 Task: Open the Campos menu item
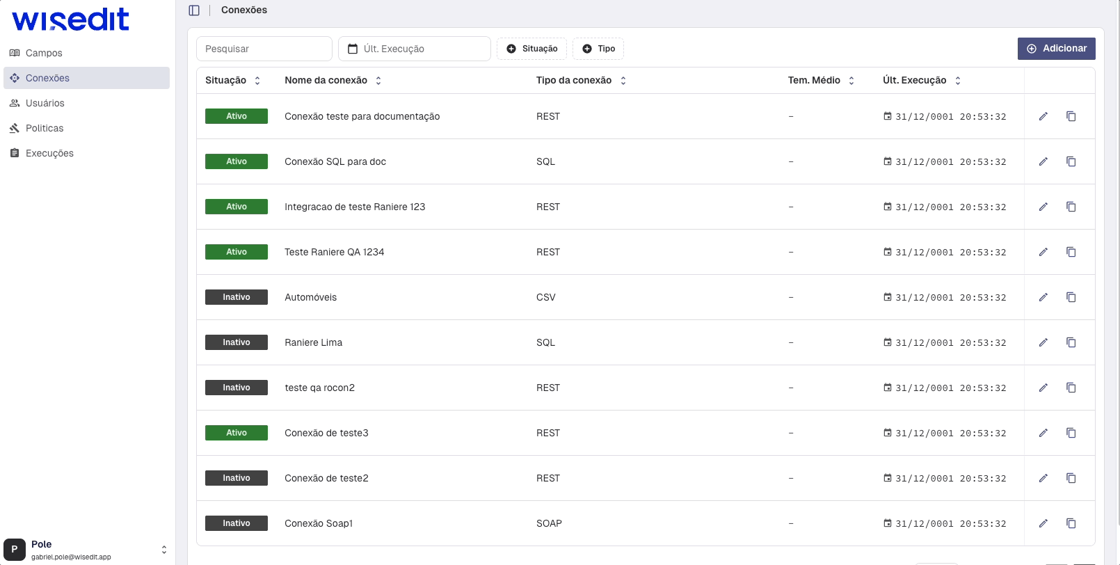[x=44, y=53]
